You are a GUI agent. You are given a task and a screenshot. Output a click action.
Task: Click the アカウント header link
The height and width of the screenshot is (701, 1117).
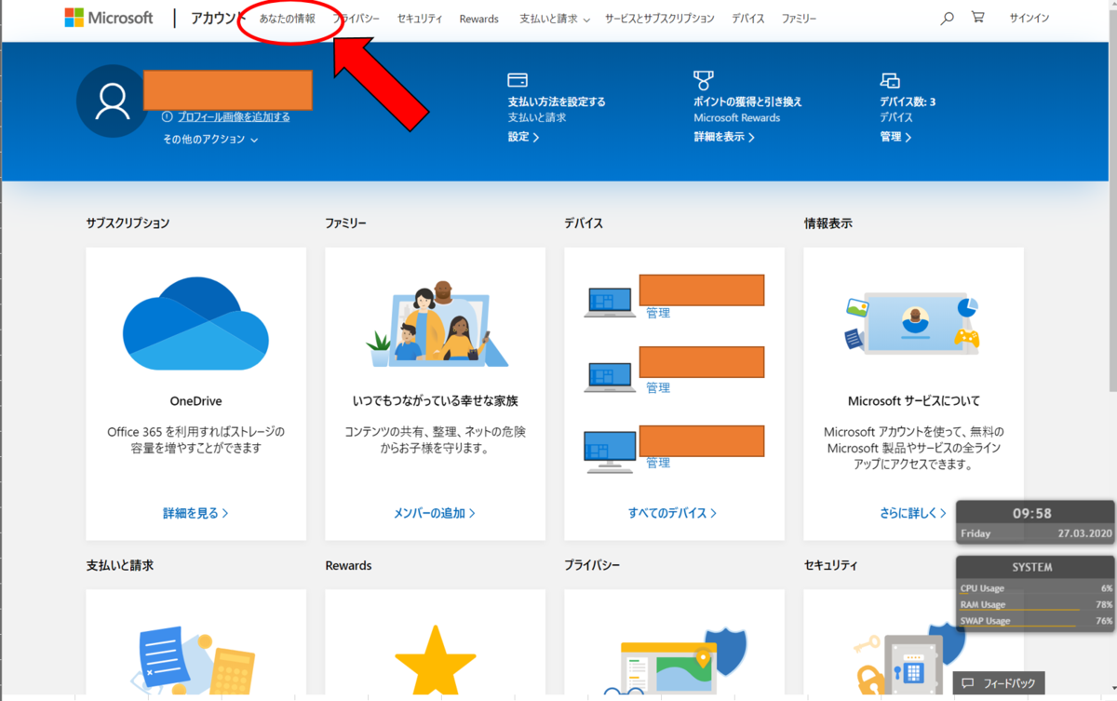click(x=218, y=18)
